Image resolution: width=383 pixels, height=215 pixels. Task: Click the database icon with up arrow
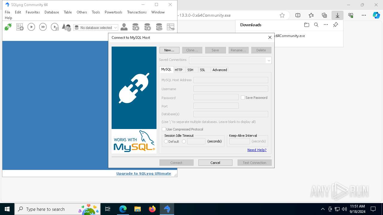(x=148, y=27)
